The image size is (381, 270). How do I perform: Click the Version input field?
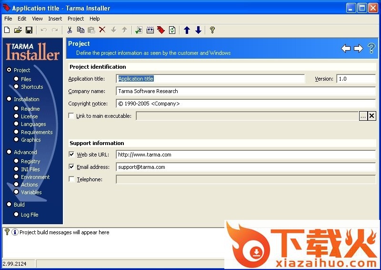coord(356,79)
